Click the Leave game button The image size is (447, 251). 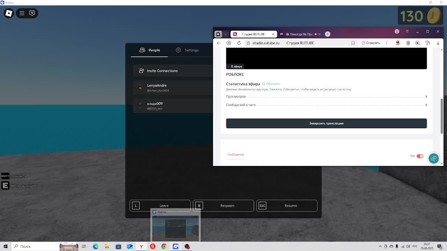click(x=160, y=206)
